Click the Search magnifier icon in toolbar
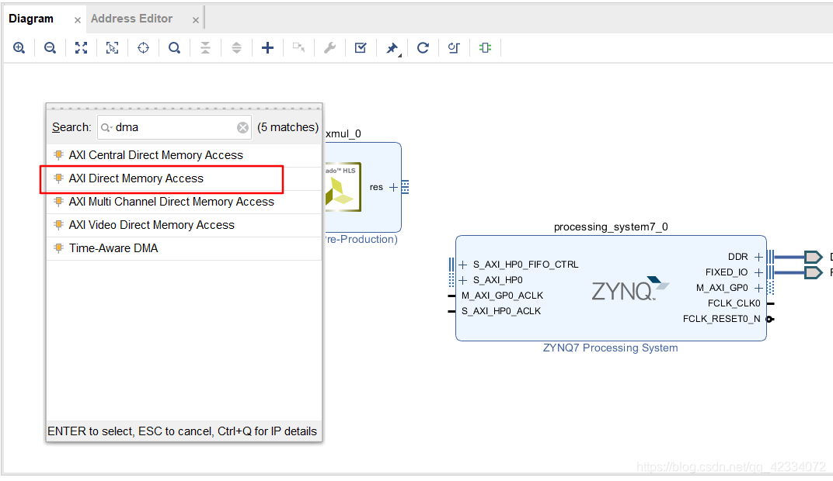 point(174,48)
